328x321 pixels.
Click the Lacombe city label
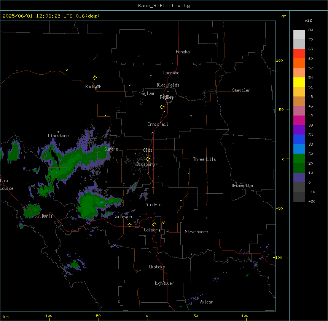tap(171, 73)
